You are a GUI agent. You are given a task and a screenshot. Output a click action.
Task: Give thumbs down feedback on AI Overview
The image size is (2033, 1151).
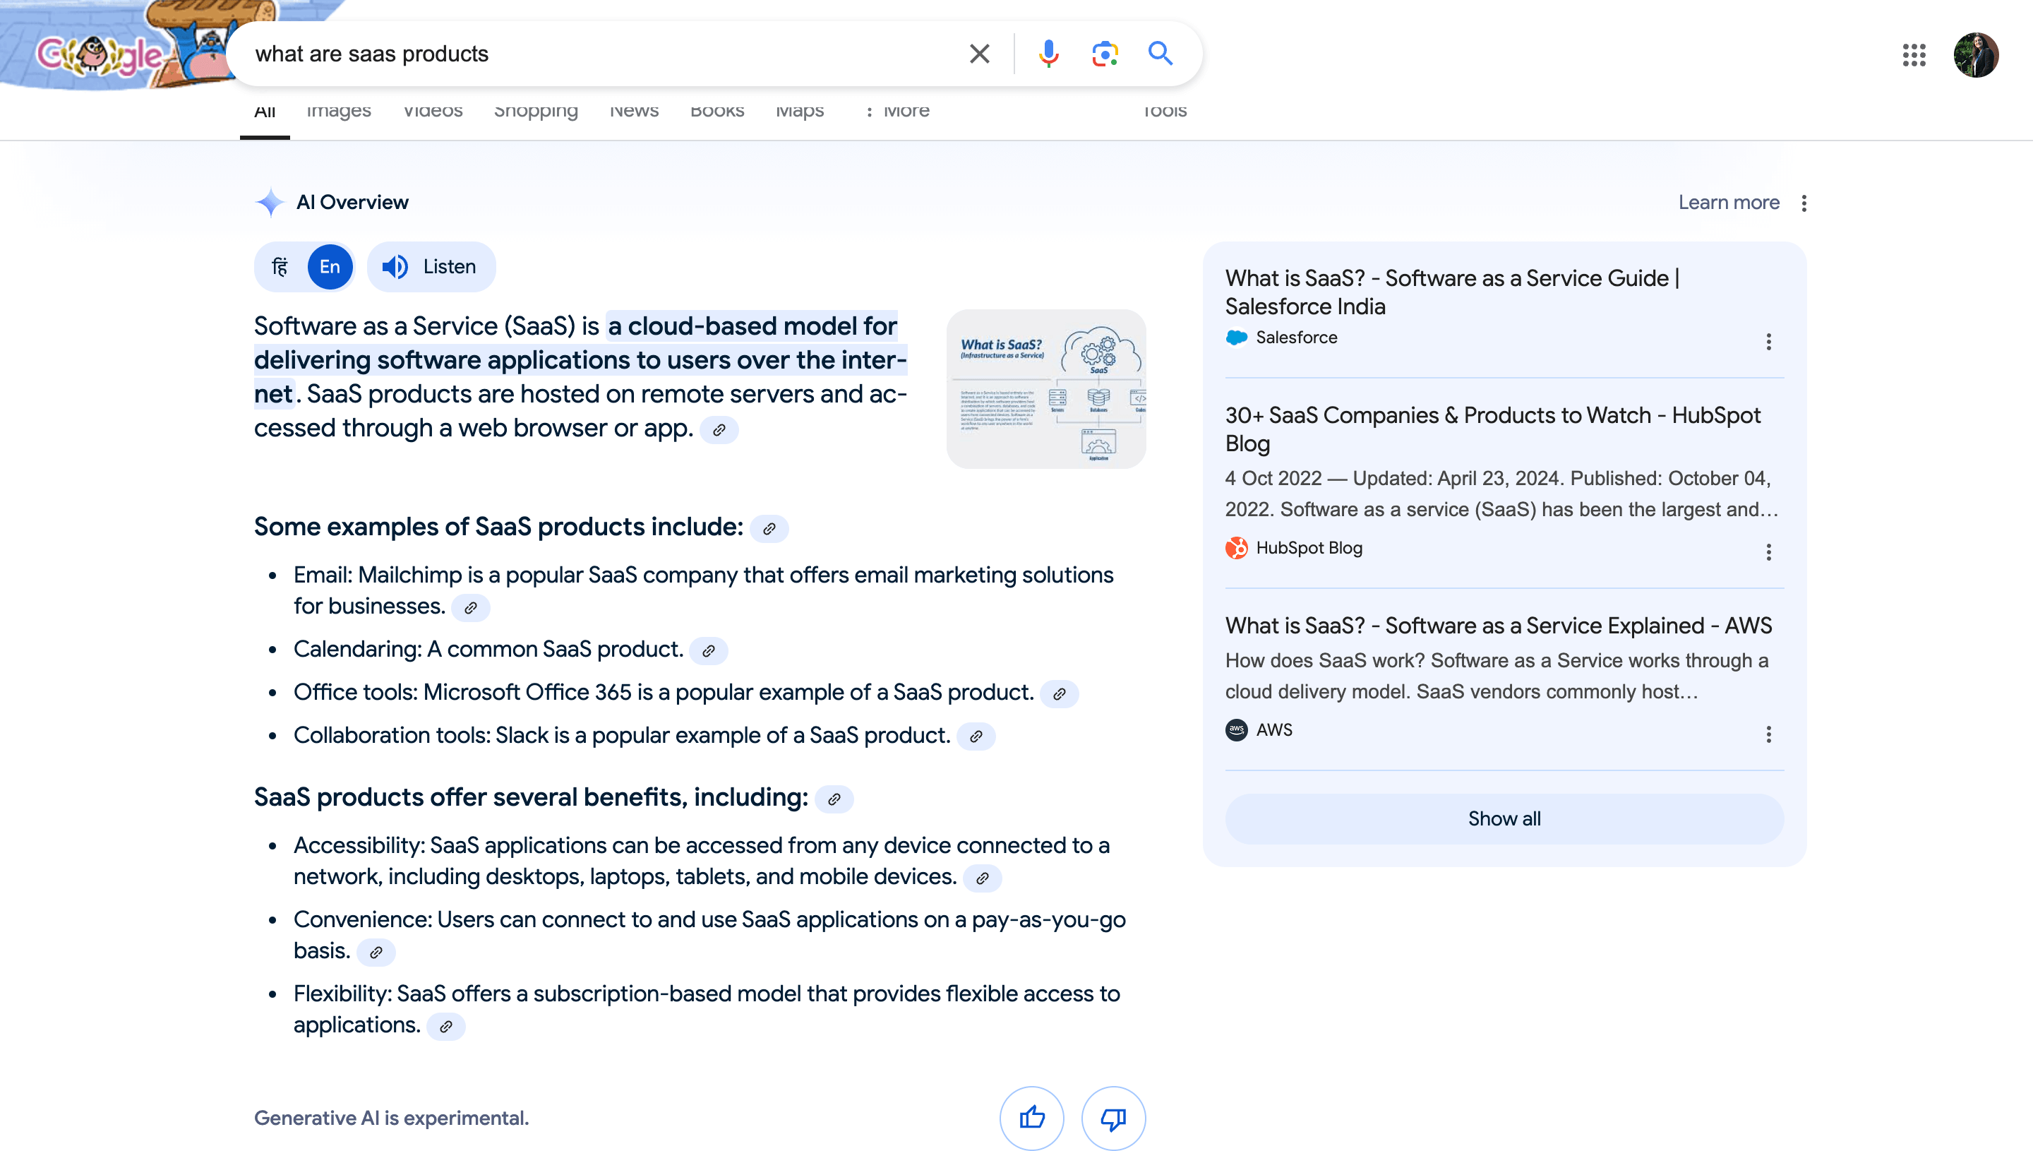(x=1113, y=1118)
